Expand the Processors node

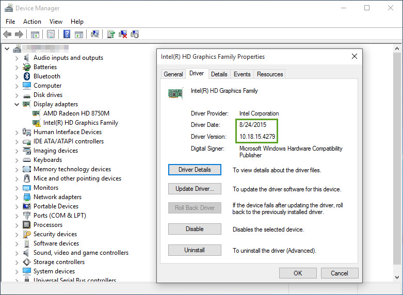pos(17,225)
